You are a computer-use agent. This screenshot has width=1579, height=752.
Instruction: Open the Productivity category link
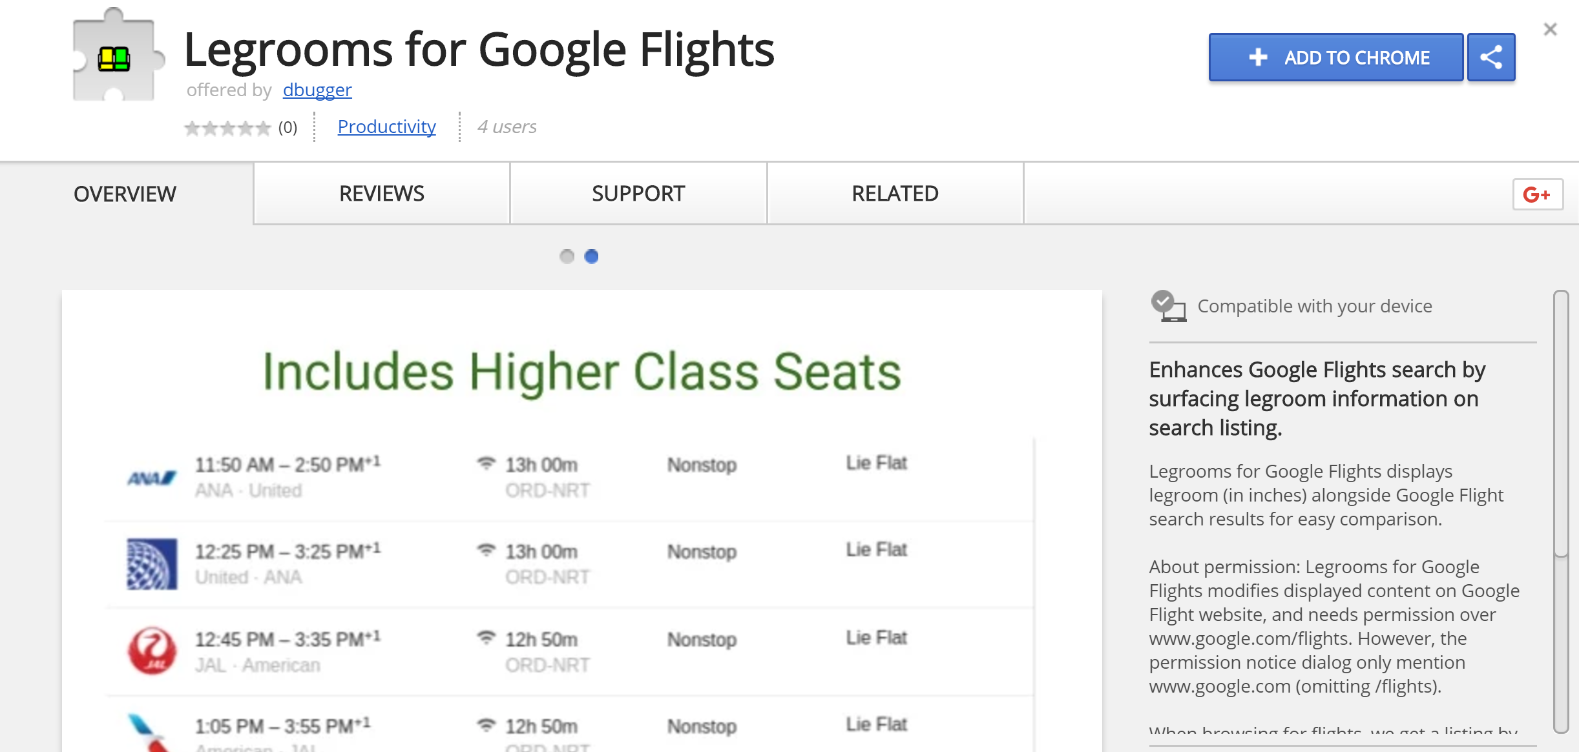386,127
